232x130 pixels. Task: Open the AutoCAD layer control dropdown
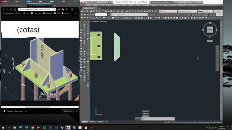130,14
